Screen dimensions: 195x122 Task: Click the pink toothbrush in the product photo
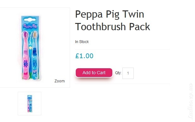26,55
